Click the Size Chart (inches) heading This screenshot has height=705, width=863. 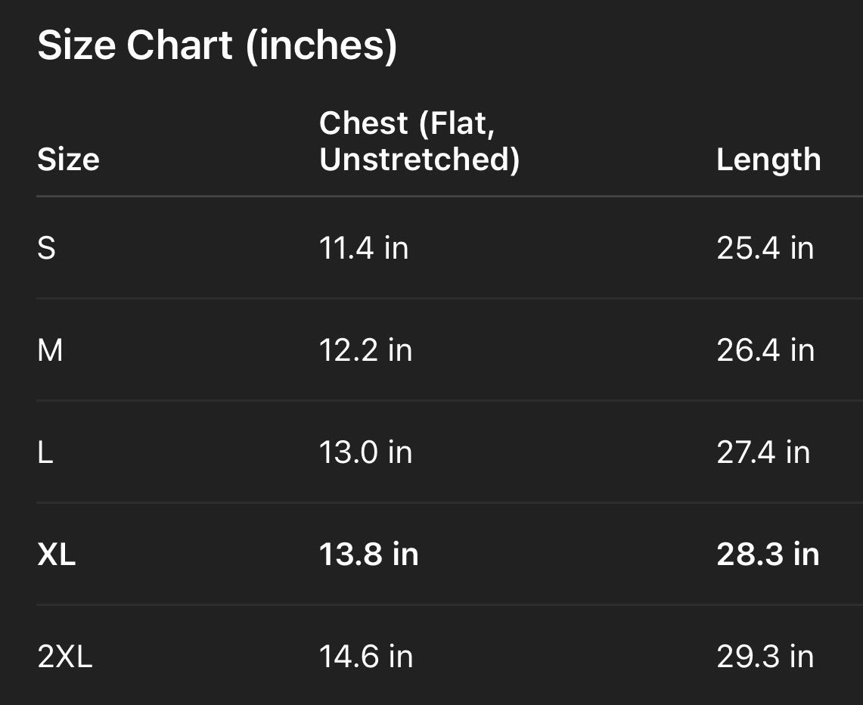tap(217, 45)
